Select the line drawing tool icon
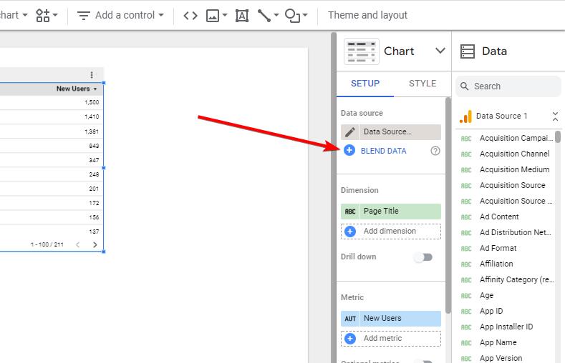The image size is (565, 363). [264, 16]
